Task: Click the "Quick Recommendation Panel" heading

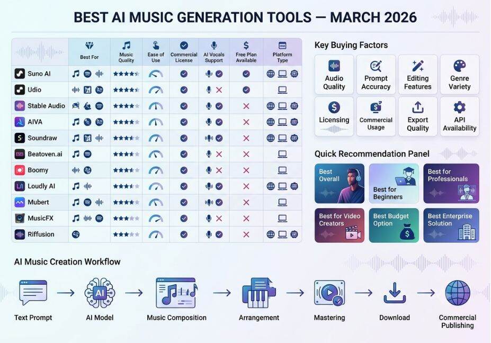Action: [372, 154]
